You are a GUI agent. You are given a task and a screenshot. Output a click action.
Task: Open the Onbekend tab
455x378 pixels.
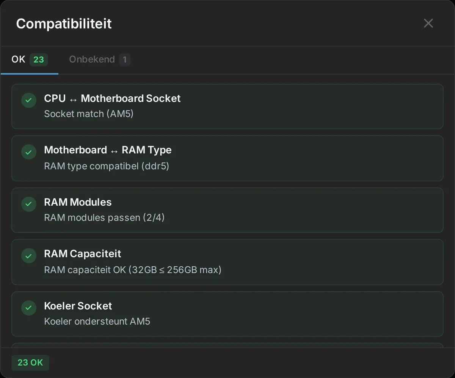point(100,60)
